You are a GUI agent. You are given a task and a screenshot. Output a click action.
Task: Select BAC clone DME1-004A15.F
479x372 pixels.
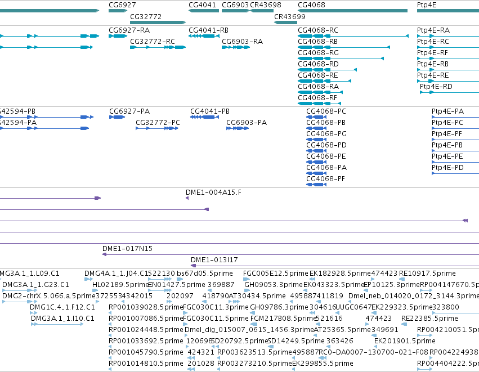(x=187, y=198)
